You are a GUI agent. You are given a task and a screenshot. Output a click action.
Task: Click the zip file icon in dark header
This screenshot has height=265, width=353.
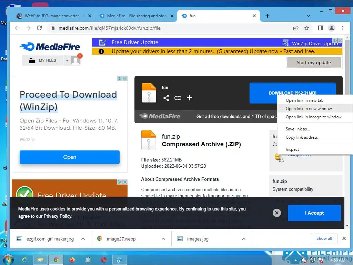[149, 93]
